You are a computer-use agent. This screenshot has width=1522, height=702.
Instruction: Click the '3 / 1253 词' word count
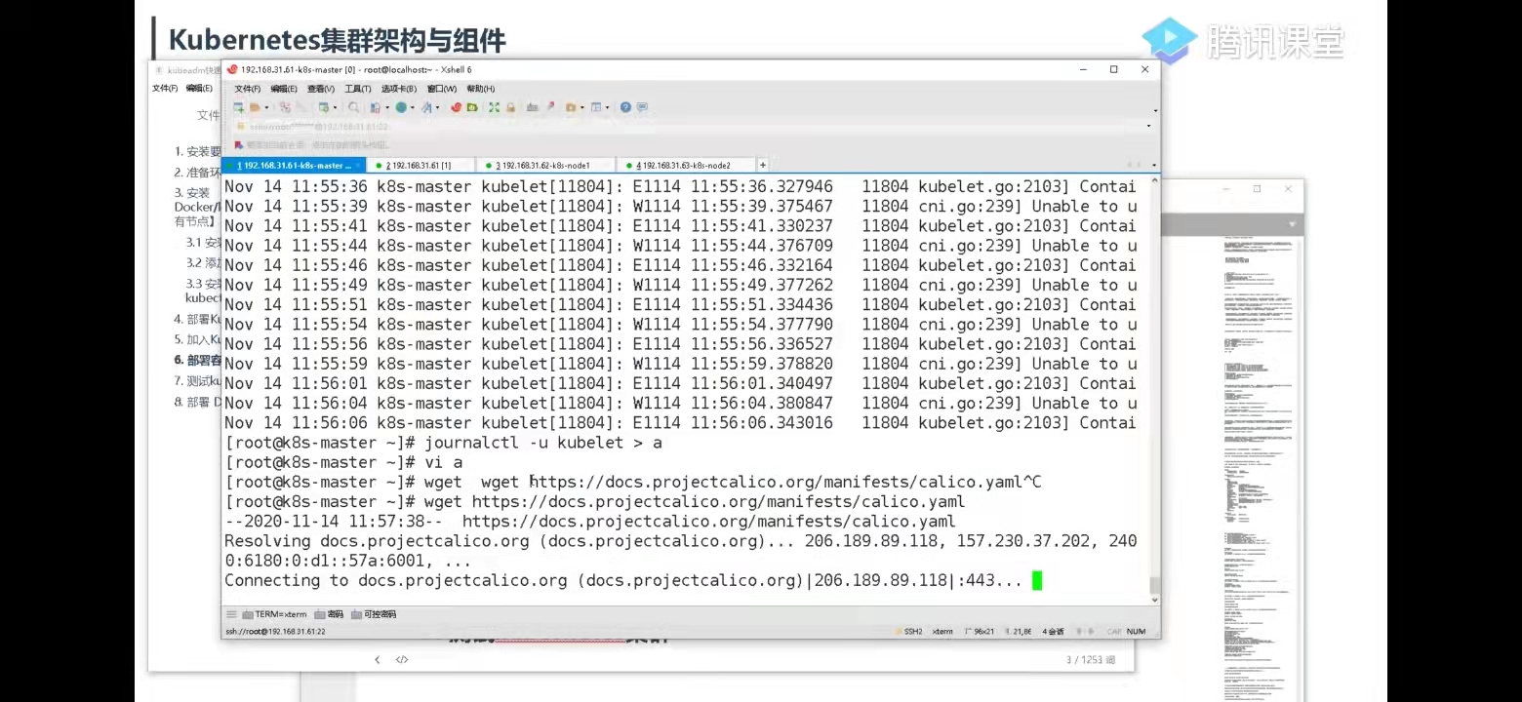pos(1090,660)
